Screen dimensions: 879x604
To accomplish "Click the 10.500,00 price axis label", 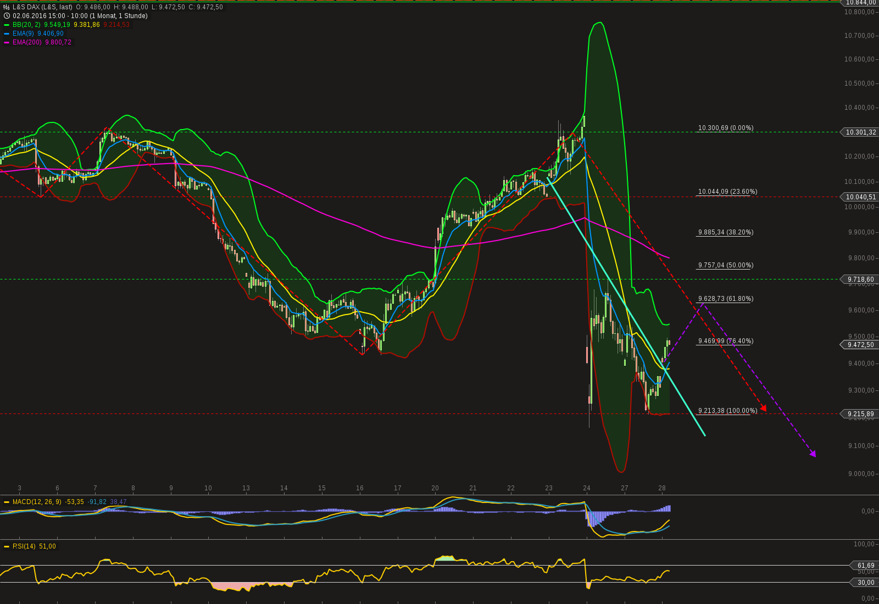I will click(859, 83).
